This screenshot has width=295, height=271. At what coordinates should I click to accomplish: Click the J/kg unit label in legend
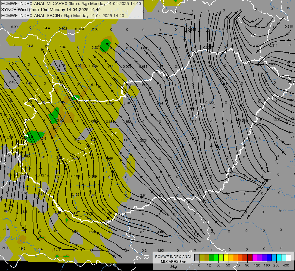pyautogui.click(x=173, y=266)
